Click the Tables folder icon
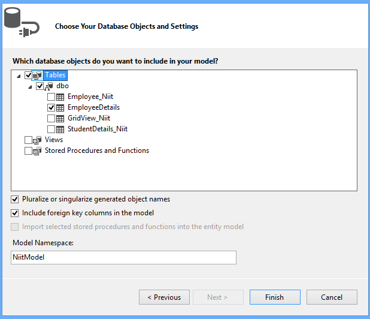Image resolution: width=370 pixels, height=319 pixels. pos(38,76)
